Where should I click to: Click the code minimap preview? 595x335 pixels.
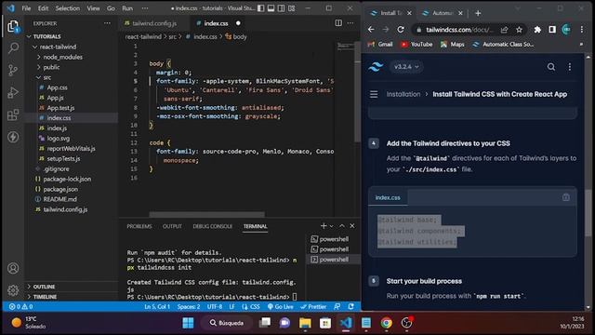[346, 46]
